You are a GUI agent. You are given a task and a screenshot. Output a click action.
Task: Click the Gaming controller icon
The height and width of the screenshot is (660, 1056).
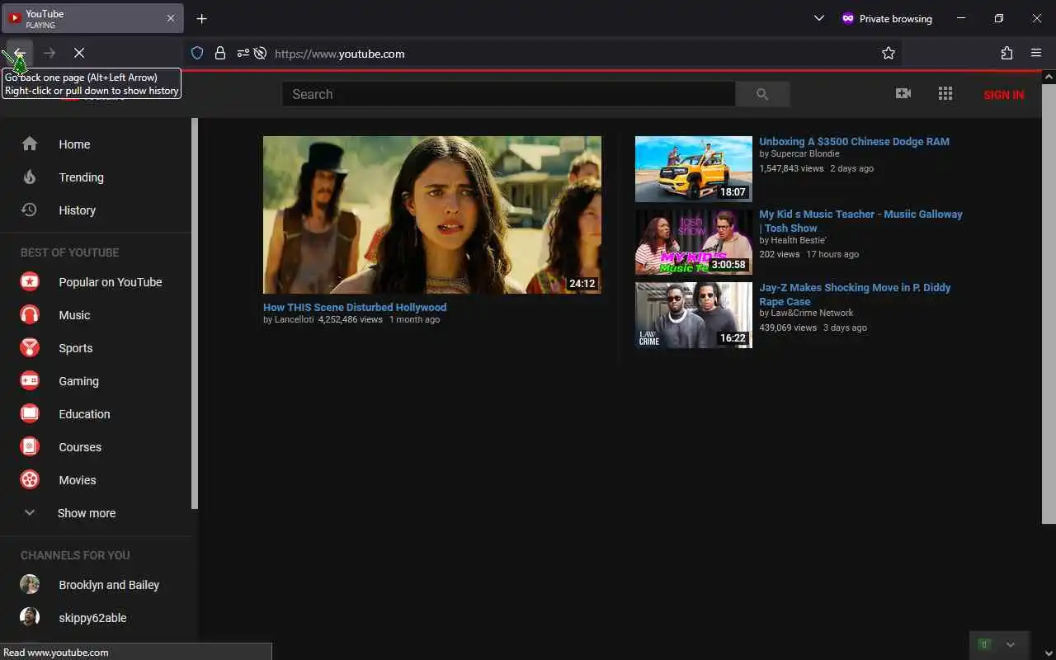click(30, 381)
